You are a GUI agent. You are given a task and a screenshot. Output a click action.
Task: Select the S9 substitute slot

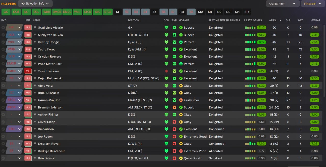(191, 12)
